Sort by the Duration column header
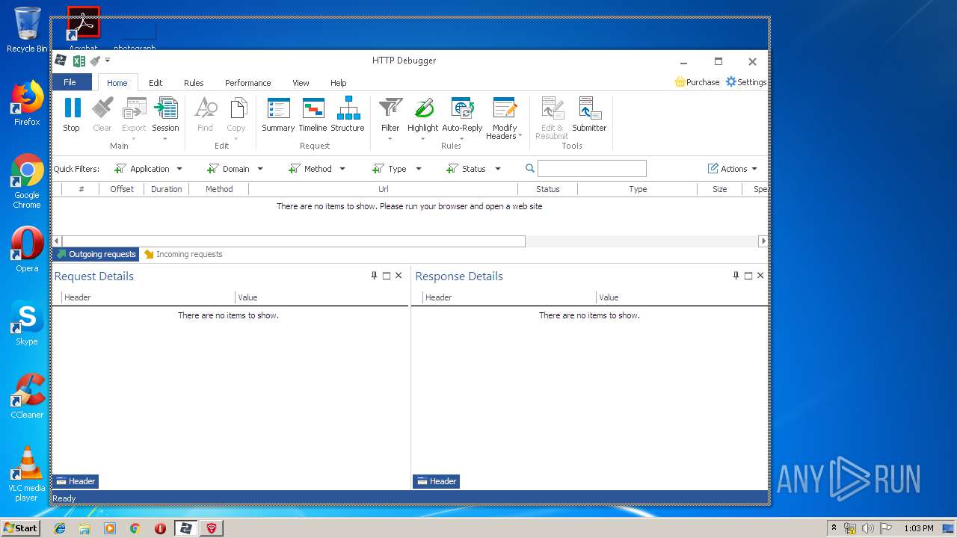 [x=167, y=189]
